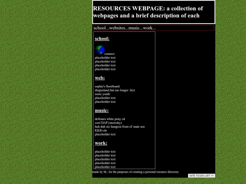Image resolution: width=246 pixels, height=184 pixels.
Task: Open the SITE TO:DO LIST button
Action: pos(201,176)
